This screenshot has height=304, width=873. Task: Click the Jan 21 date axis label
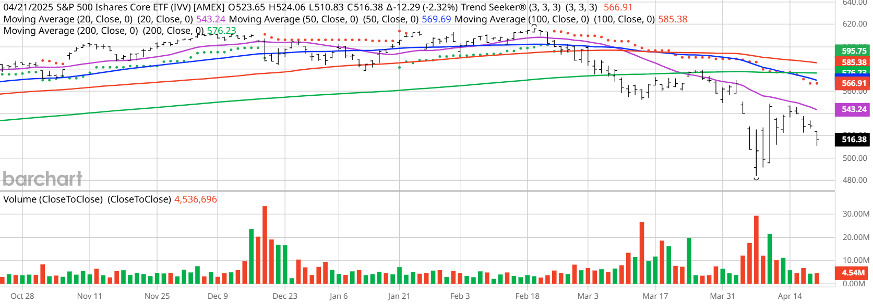click(x=399, y=296)
